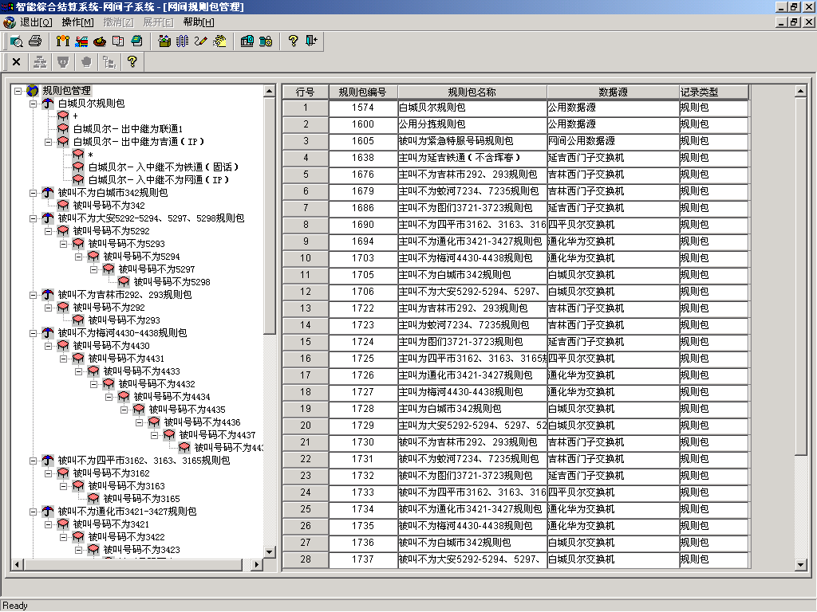The width and height of the screenshot is (817, 612).
Task: Click the 数据源 column header
Action: [612, 92]
